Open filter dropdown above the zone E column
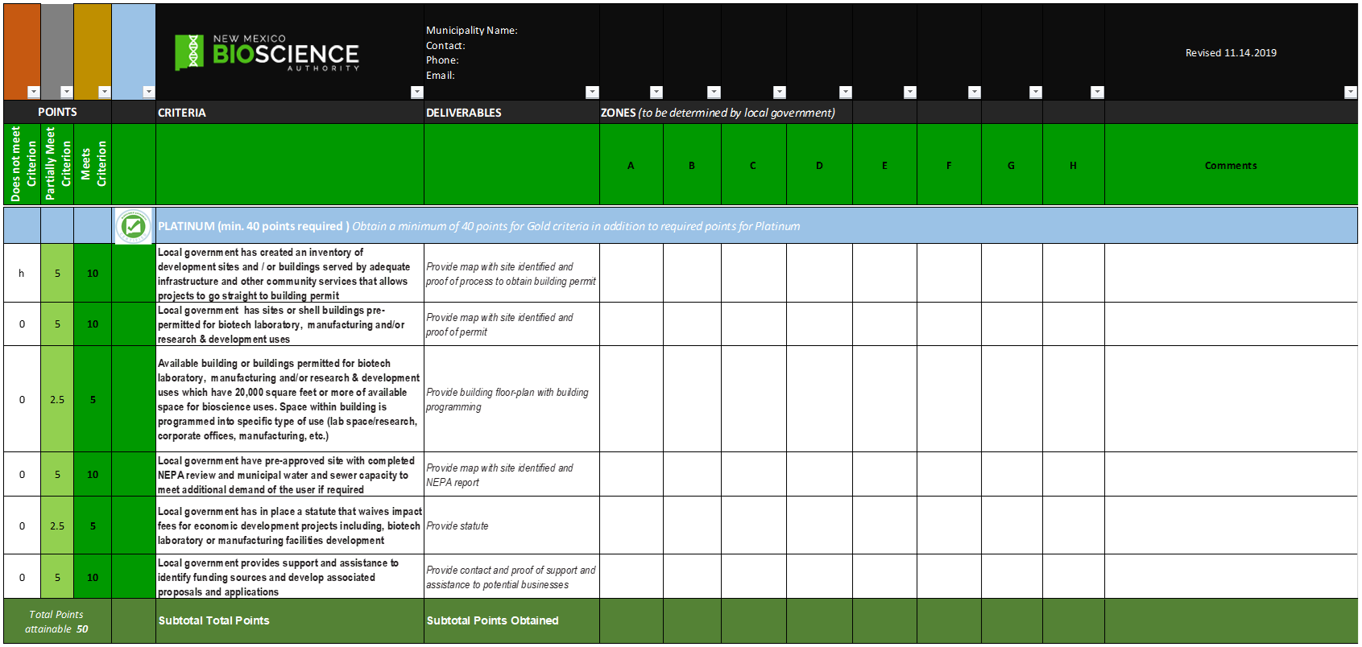Screen dimensions: 1362x647 click(x=909, y=92)
